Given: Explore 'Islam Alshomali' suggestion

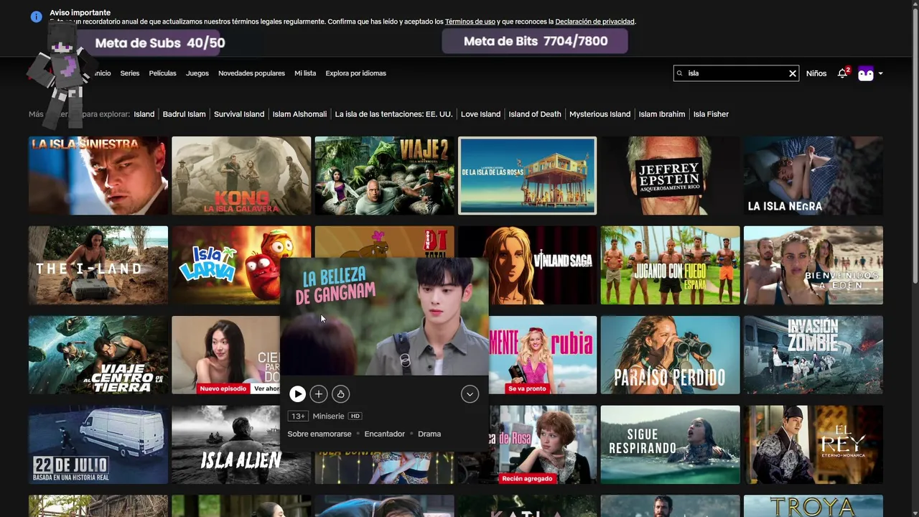Looking at the screenshot, I should click(299, 114).
